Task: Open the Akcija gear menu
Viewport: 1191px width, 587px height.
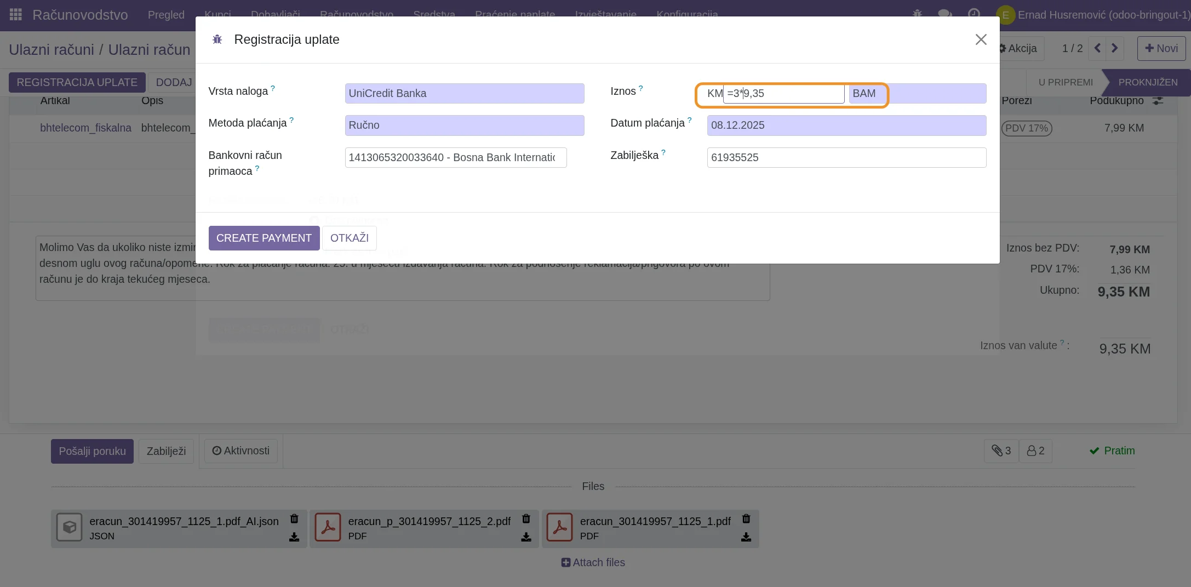Action: [x=1017, y=48]
